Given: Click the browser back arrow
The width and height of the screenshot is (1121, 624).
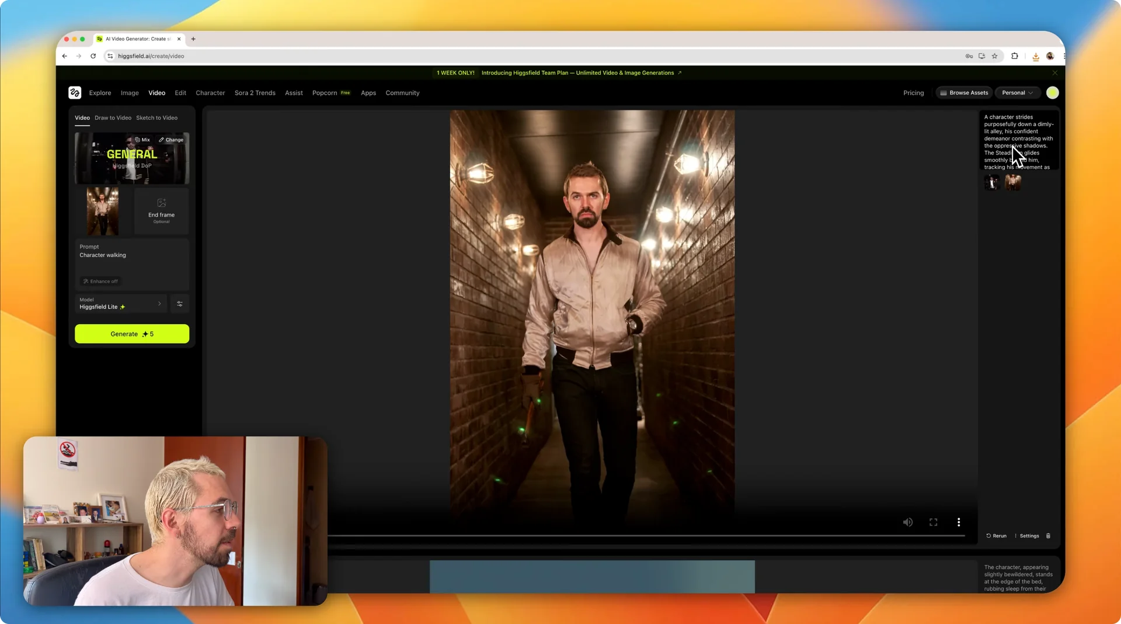Looking at the screenshot, I should (x=65, y=56).
